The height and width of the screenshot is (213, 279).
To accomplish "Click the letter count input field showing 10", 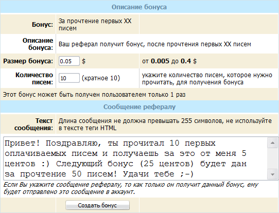I will 69,78.
